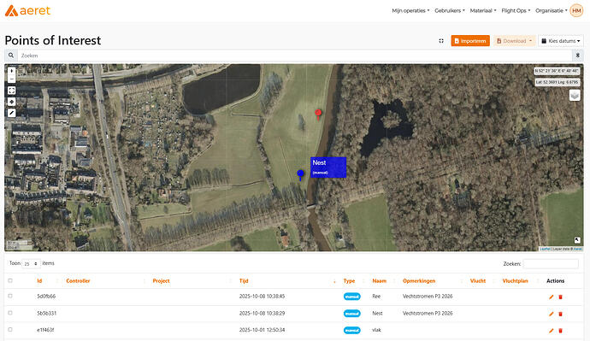The image size is (590, 341).
Task: Check the box for row 5d0fb66
Action: click(10, 296)
